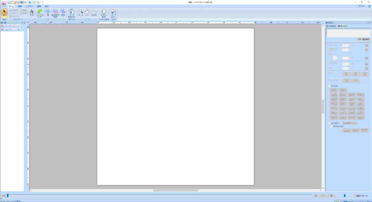The width and height of the screenshot is (372, 202).
Task: Click the Cut (切り取り) clipboard command
Action: 14,10
